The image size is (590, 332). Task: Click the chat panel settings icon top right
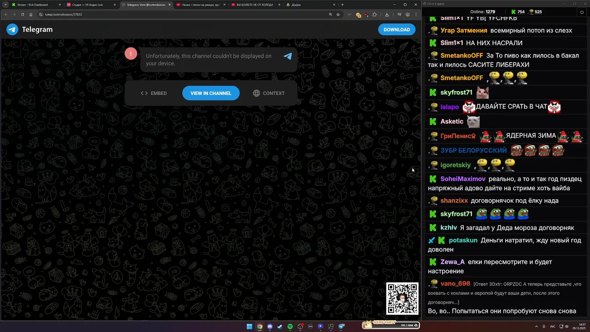click(582, 12)
